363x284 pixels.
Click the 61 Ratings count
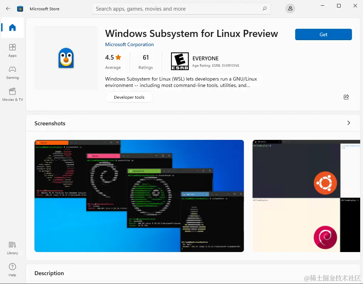pos(146,62)
